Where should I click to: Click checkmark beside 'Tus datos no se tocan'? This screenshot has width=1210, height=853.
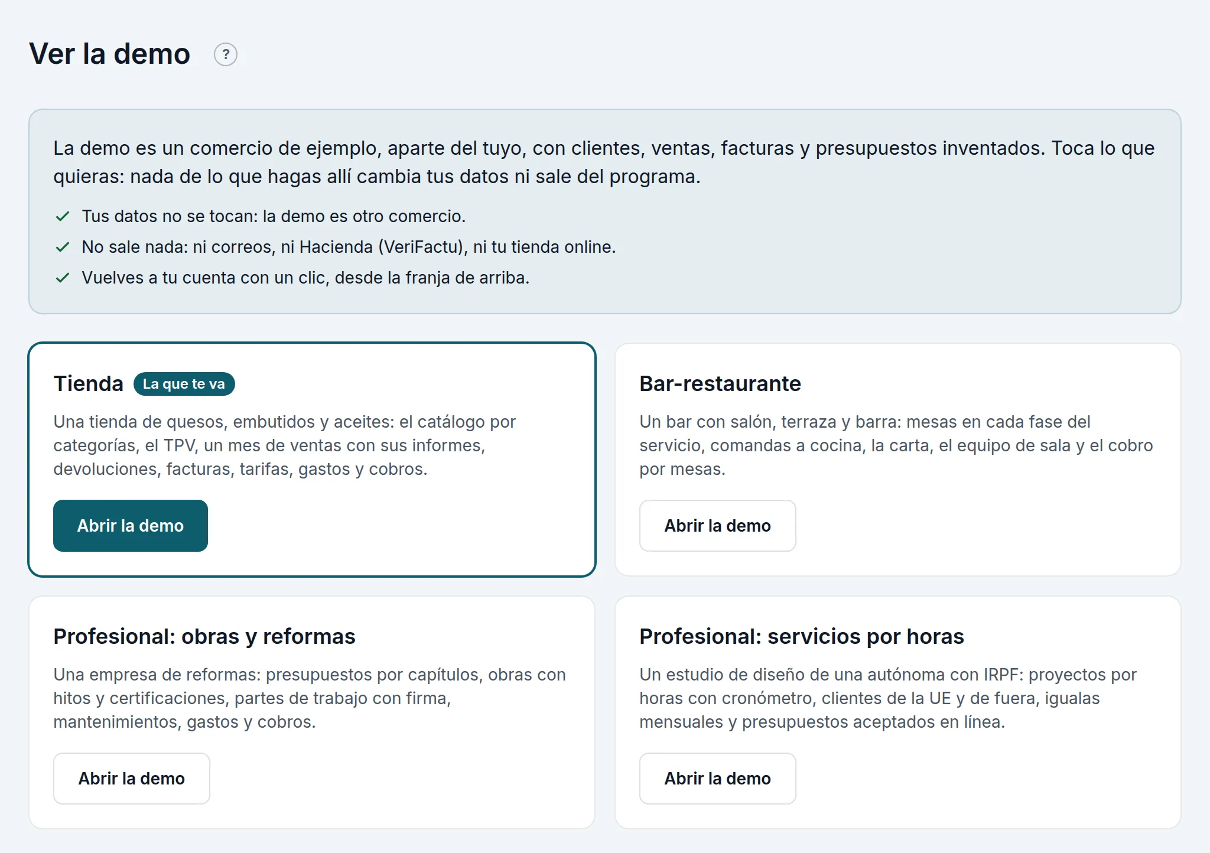(x=63, y=216)
